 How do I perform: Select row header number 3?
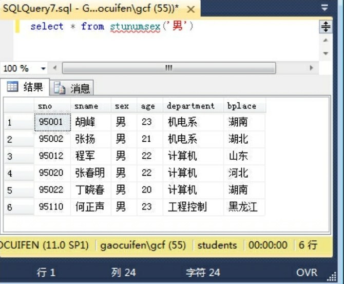pyautogui.click(x=19, y=156)
